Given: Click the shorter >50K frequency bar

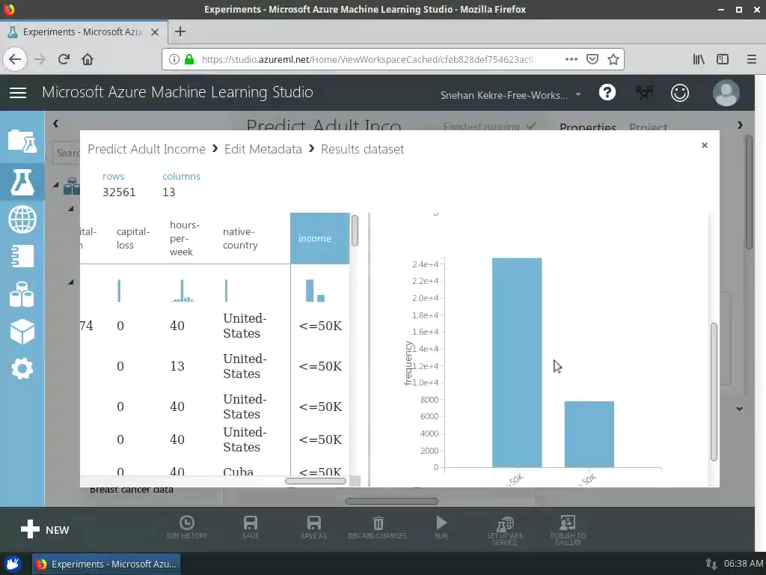Looking at the screenshot, I should pyautogui.click(x=589, y=434).
